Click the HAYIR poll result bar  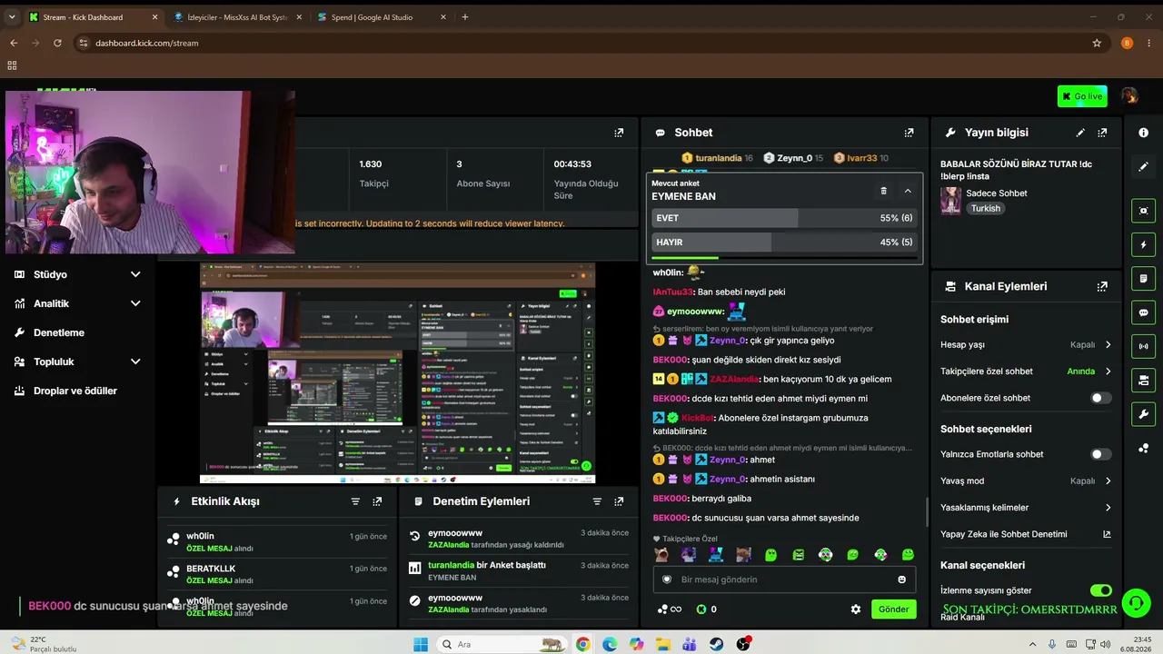(x=784, y=243)
